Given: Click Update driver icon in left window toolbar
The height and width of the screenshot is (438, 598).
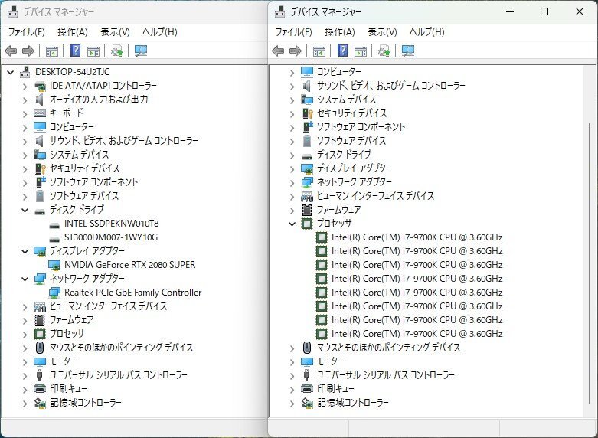Looking at the screenshot, I should [x=116, y=51].
